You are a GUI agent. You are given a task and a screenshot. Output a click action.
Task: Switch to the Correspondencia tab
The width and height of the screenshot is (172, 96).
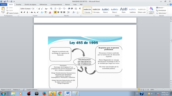(x=56, y=5)
